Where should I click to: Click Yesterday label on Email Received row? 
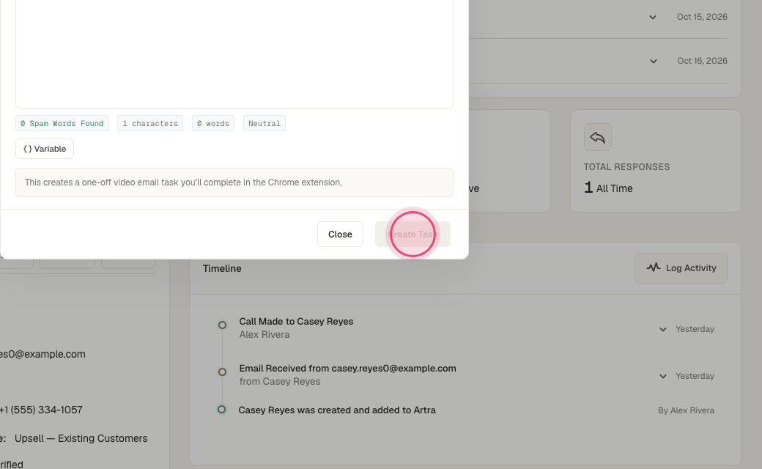(x=695, y=376)
